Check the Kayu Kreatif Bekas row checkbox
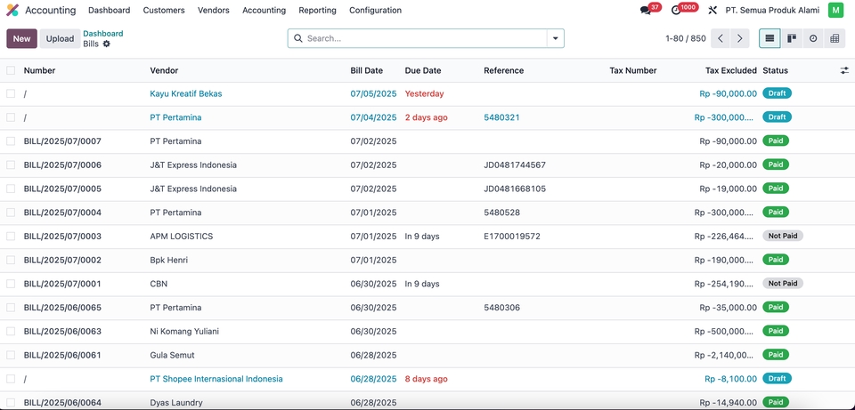The height and width of the screenshot is (410, 855). pos(11,93)
